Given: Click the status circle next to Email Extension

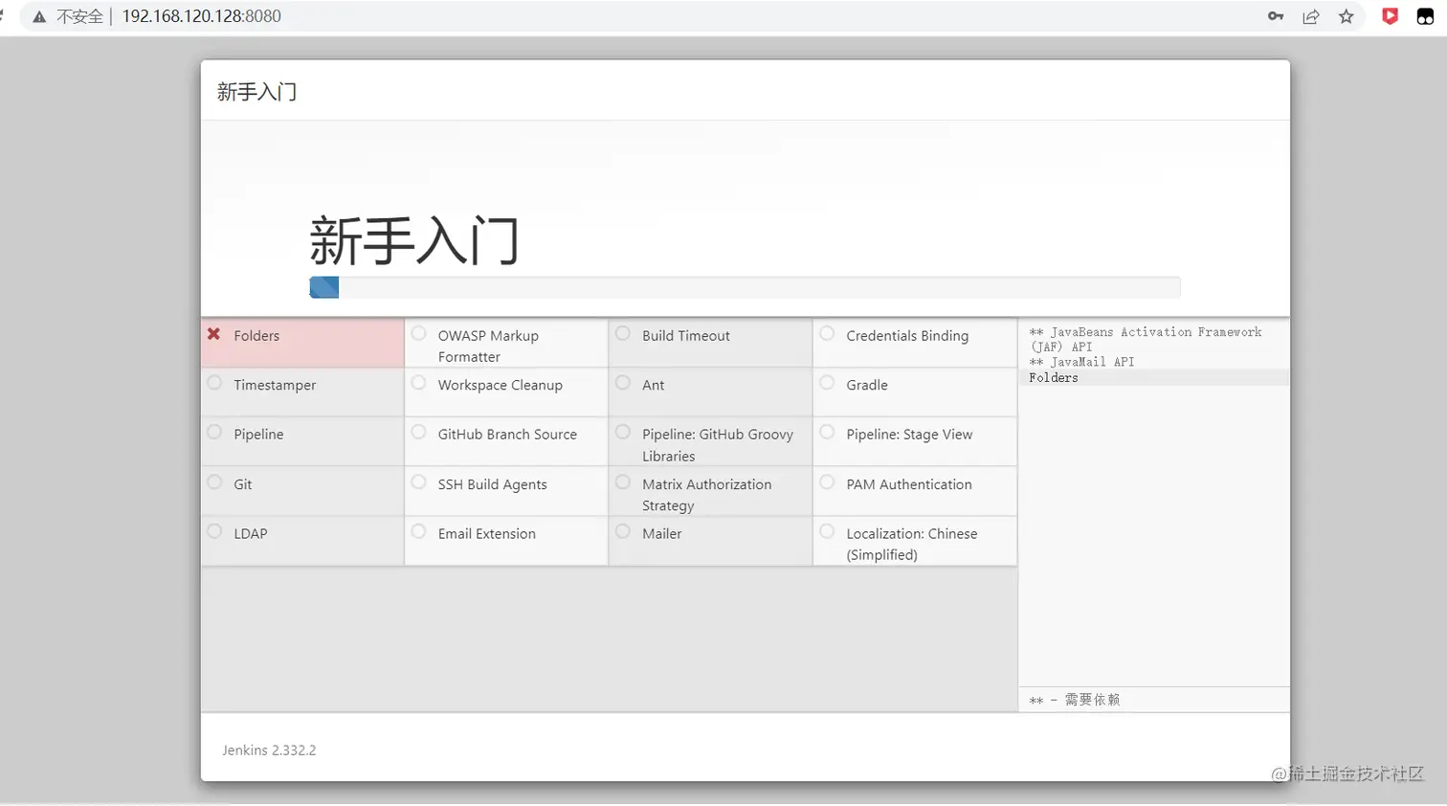Looking at the screenshot, I should click(418, 531).
